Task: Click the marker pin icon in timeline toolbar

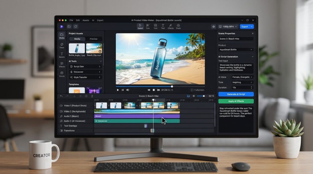Action: click(x=92, y=96)
